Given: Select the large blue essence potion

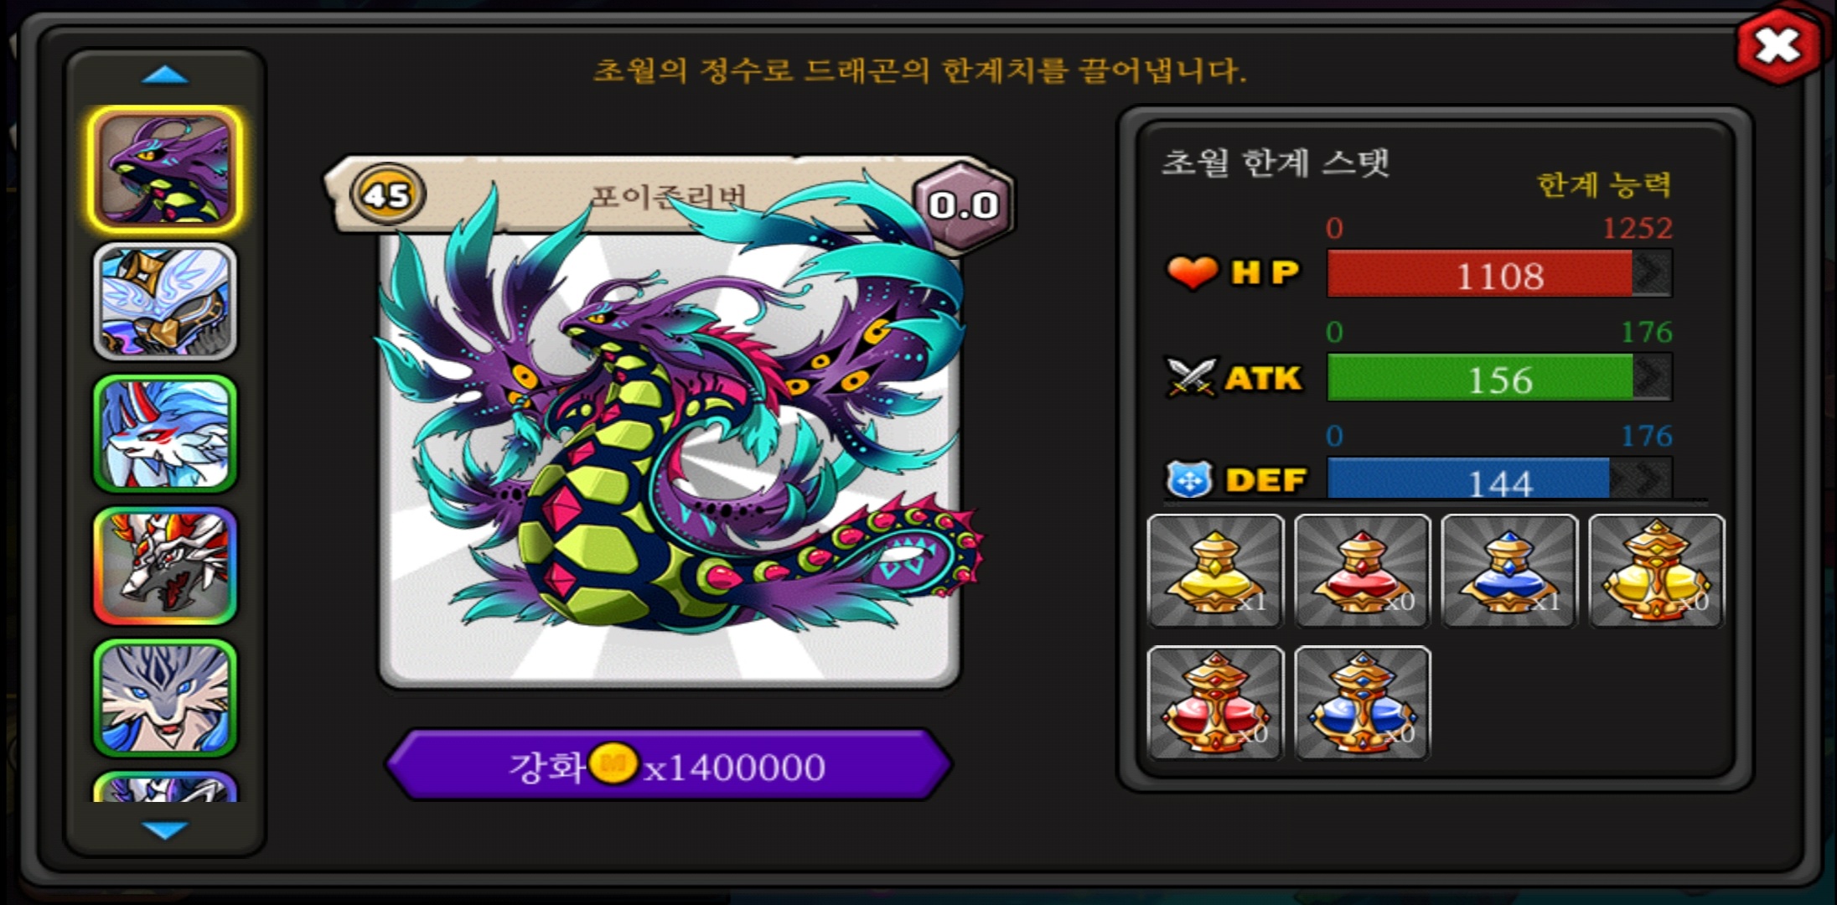Looking at the screenshot, I should point(1363,702).
